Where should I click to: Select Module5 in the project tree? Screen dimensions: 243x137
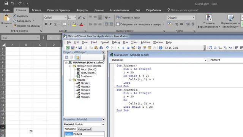[85, 97]
